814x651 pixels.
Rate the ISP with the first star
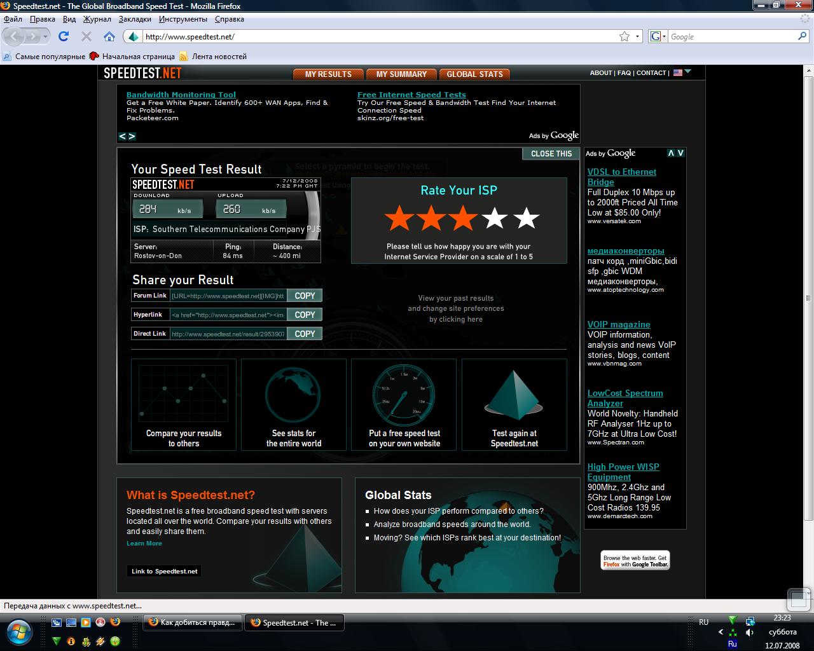399,218
